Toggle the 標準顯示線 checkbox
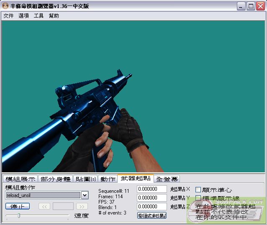Viewport: 267px width, 225px height. [x=198, y=198]
